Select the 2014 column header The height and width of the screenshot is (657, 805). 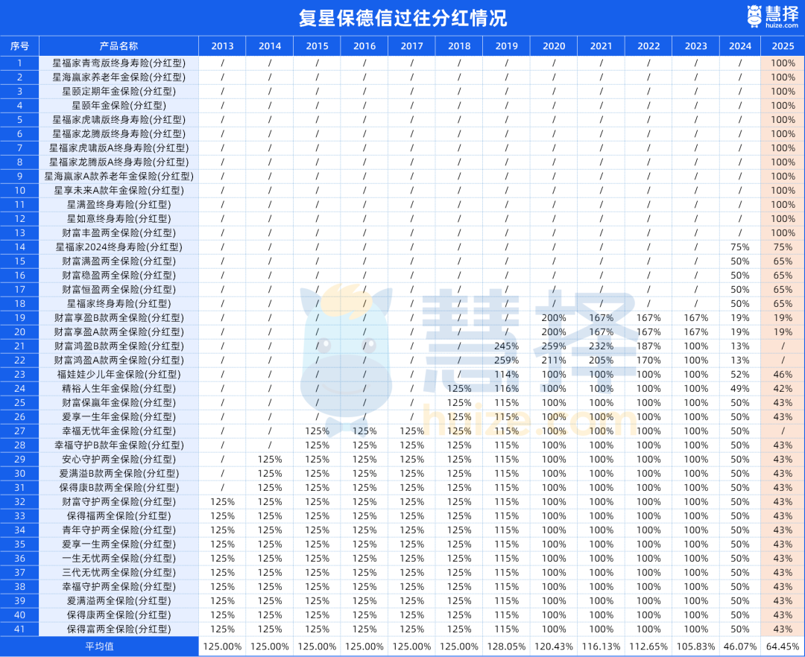click(x=270, y=46)
